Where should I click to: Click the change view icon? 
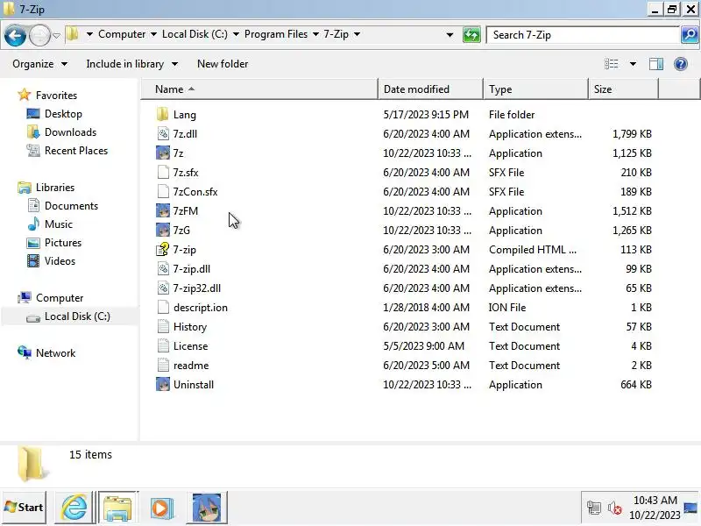tap(612, 64)
